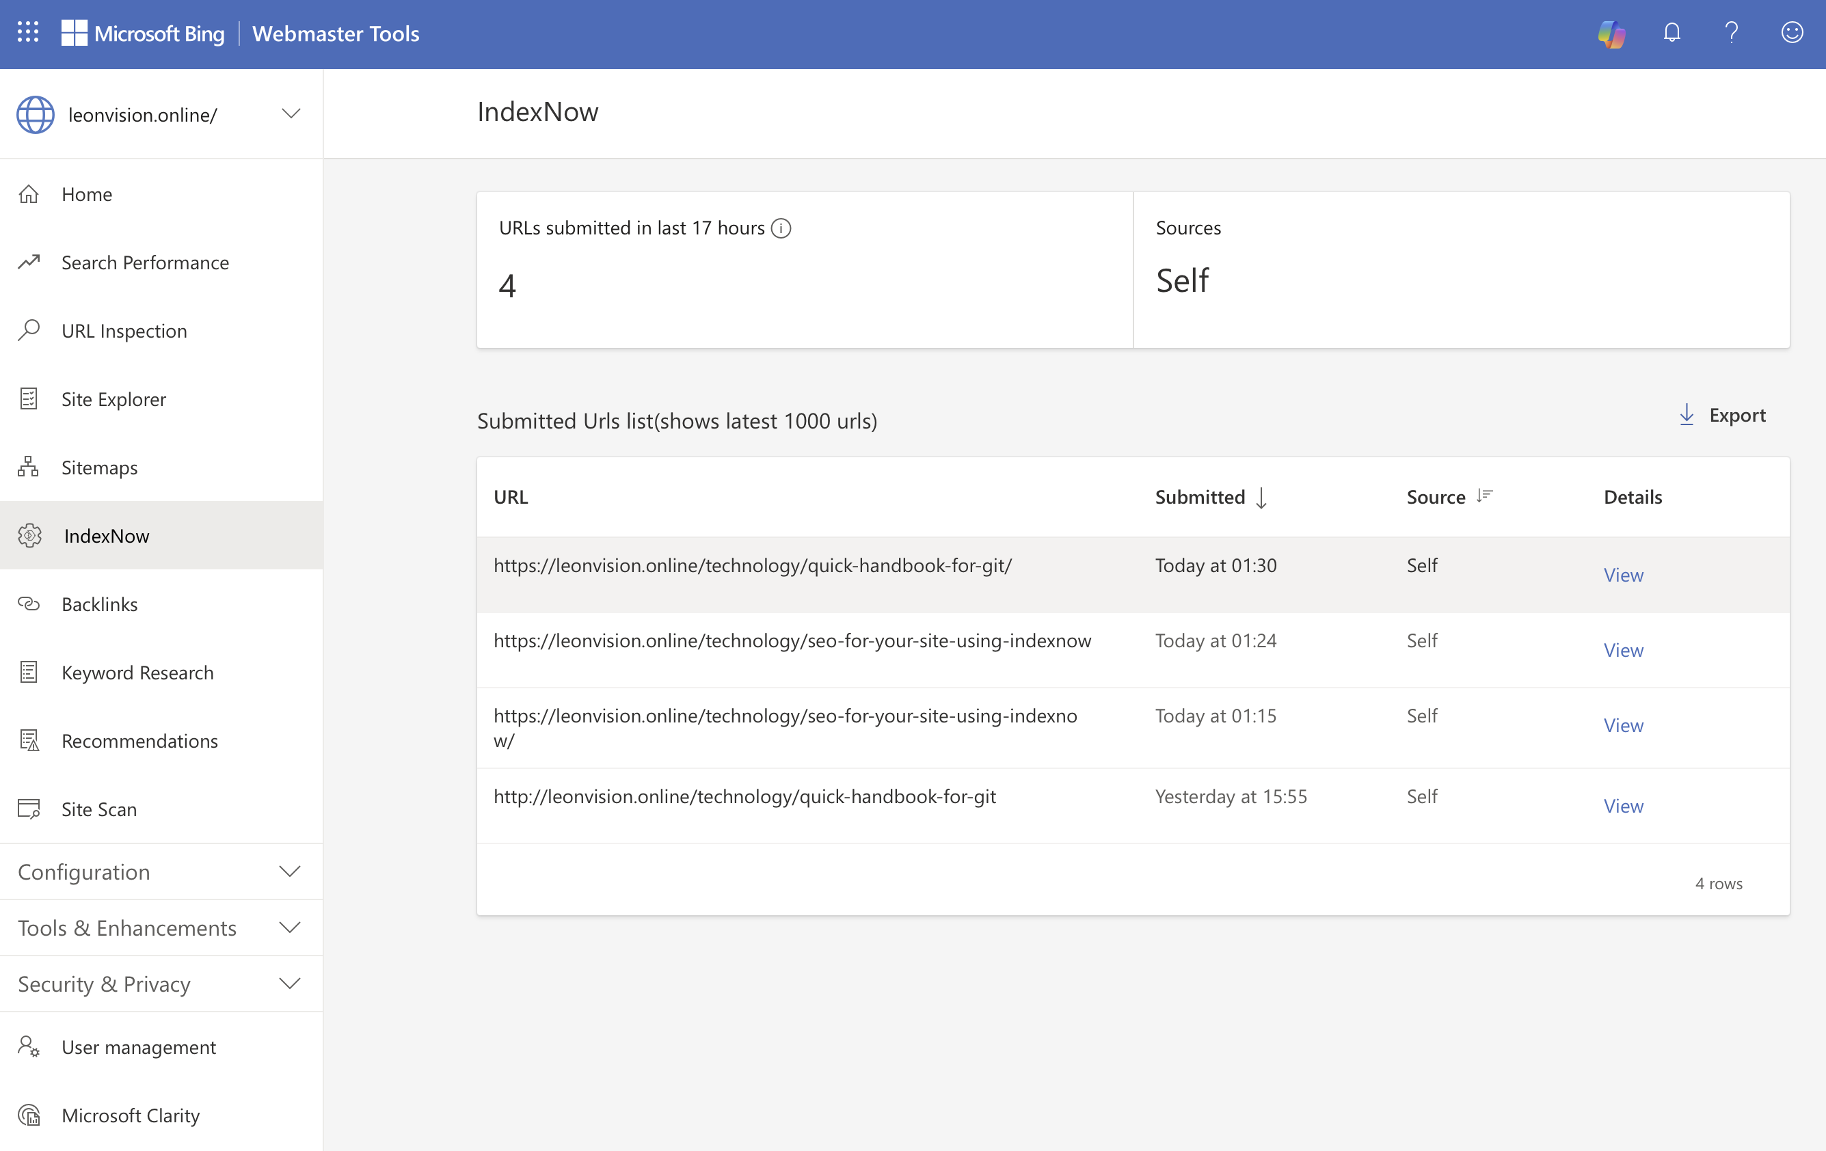Open Microsoft Clarity in sidebar
The width and height of the screenshot is (1826, 1151).
pyautogui.click(x=131, y=1115)
